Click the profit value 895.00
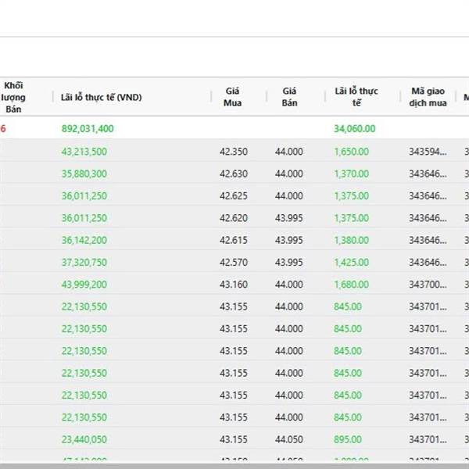The height and width of the screenshot is (469, 469). click(347, 439)
